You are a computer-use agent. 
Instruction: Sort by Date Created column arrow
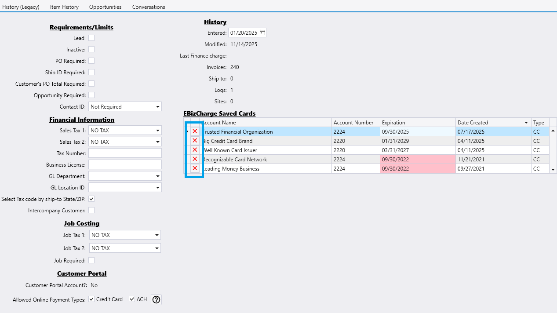click(526, 123)
